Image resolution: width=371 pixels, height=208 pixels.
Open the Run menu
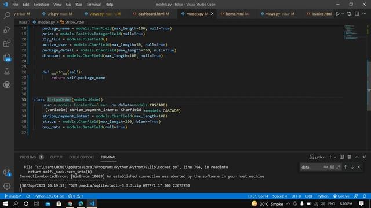coord(79,5)
